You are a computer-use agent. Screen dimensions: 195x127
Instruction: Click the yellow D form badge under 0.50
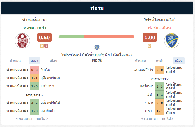tap(42, 46)
